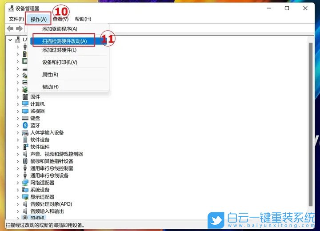Open the 文件(F) menu
This screenshot has width=320, height=231.
[x=16, y=19]
